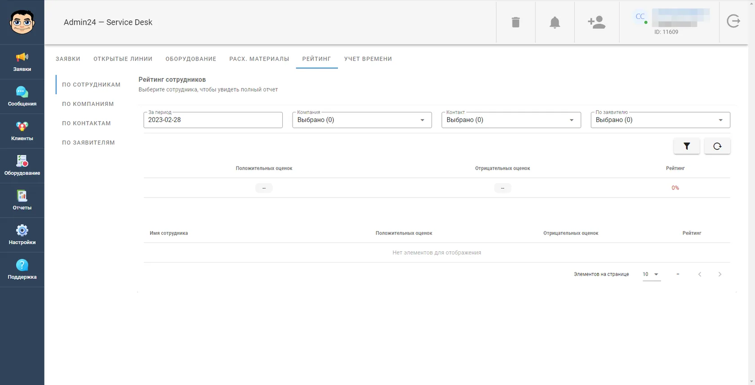Image resolution: width=755 pixels, height=385 pixels.
Task: Open the Сообщения sidebar icon
Action: (x=22, y=96)
